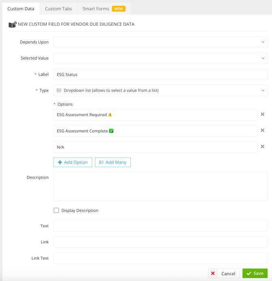Open the Type dropdown list

pos(160,90)
